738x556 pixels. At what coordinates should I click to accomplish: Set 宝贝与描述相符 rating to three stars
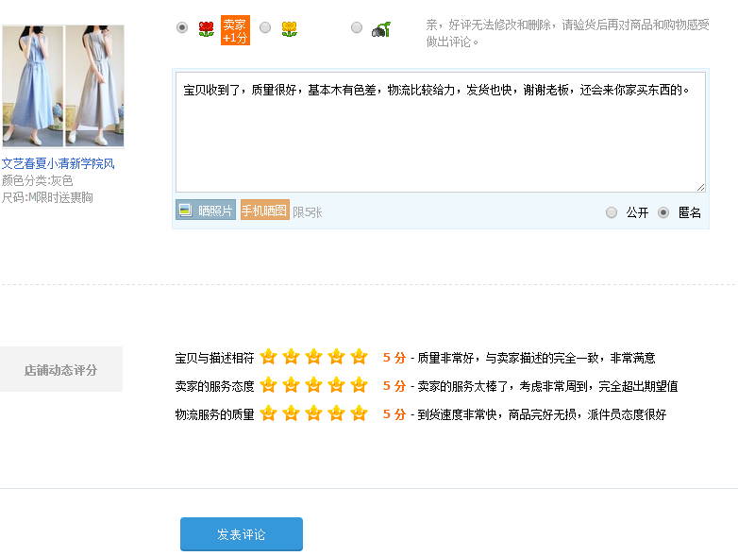pyautogui.click(x=313, y=357)
